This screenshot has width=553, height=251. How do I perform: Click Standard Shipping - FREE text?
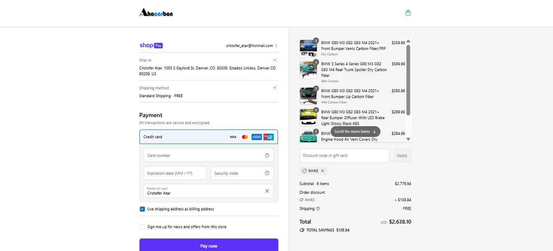[x=161, y=96]
